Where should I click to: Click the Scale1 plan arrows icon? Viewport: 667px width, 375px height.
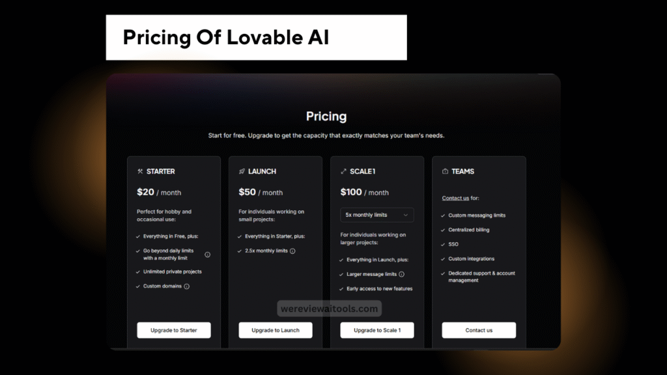click(x=343, y=171)
